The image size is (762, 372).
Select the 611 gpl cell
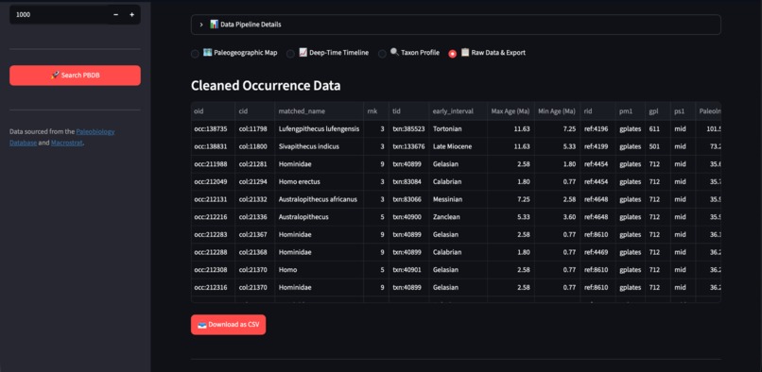657,128
